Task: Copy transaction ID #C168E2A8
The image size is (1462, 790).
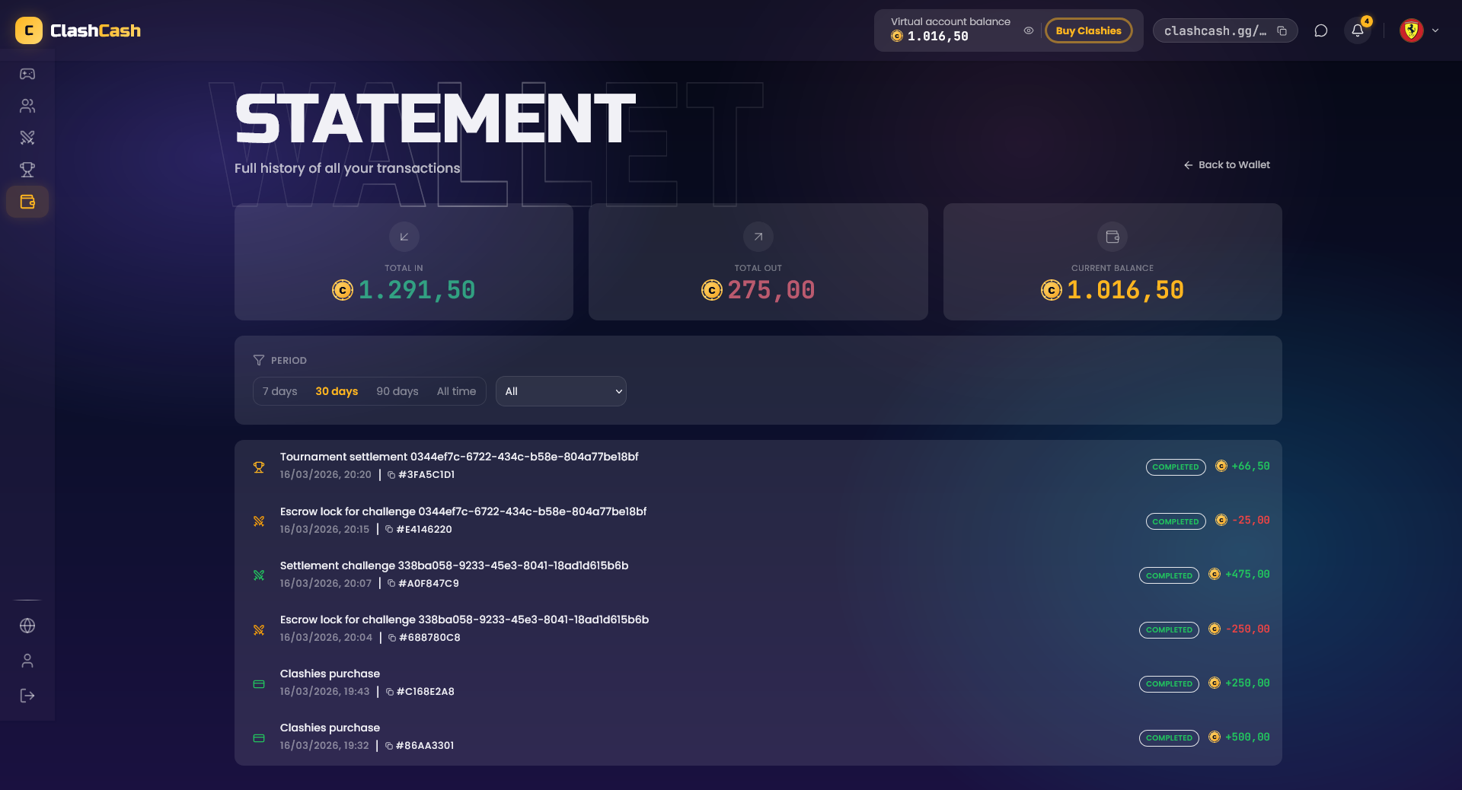Action: [x=390, y=692]
